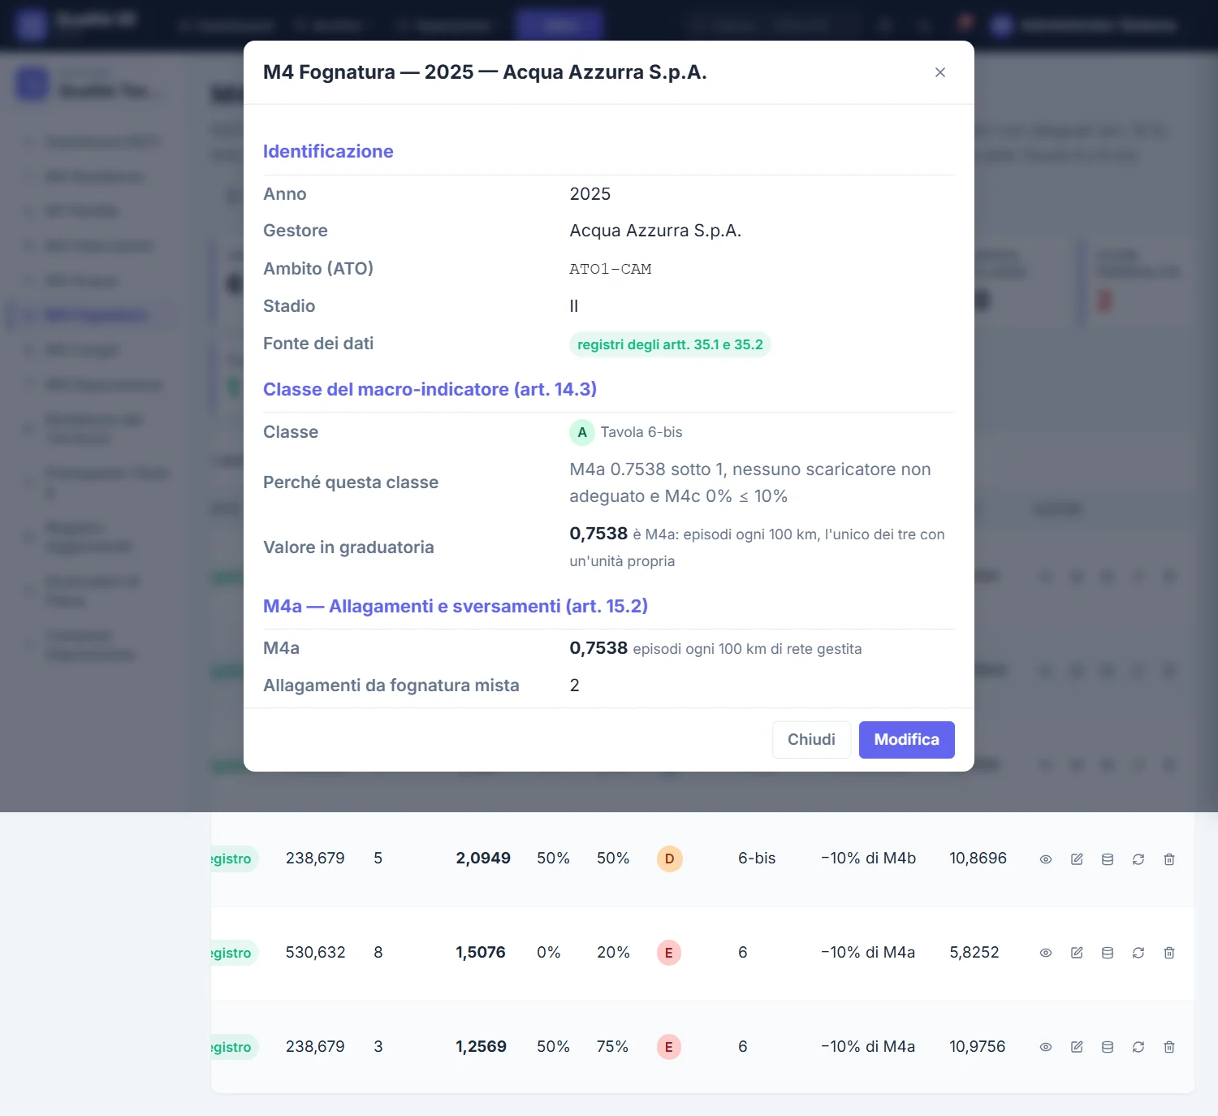Delete the row with value 1,5076
This screenshot has width=1218, height=1116.
1169,953
